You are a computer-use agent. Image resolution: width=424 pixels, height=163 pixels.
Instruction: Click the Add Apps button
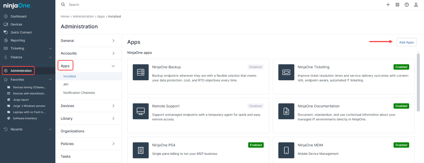point(406,42)
